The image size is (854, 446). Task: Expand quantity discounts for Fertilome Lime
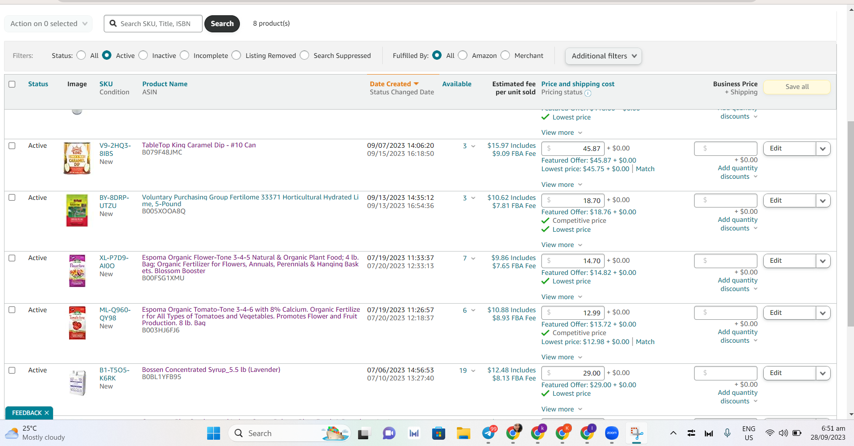point(738,224)
